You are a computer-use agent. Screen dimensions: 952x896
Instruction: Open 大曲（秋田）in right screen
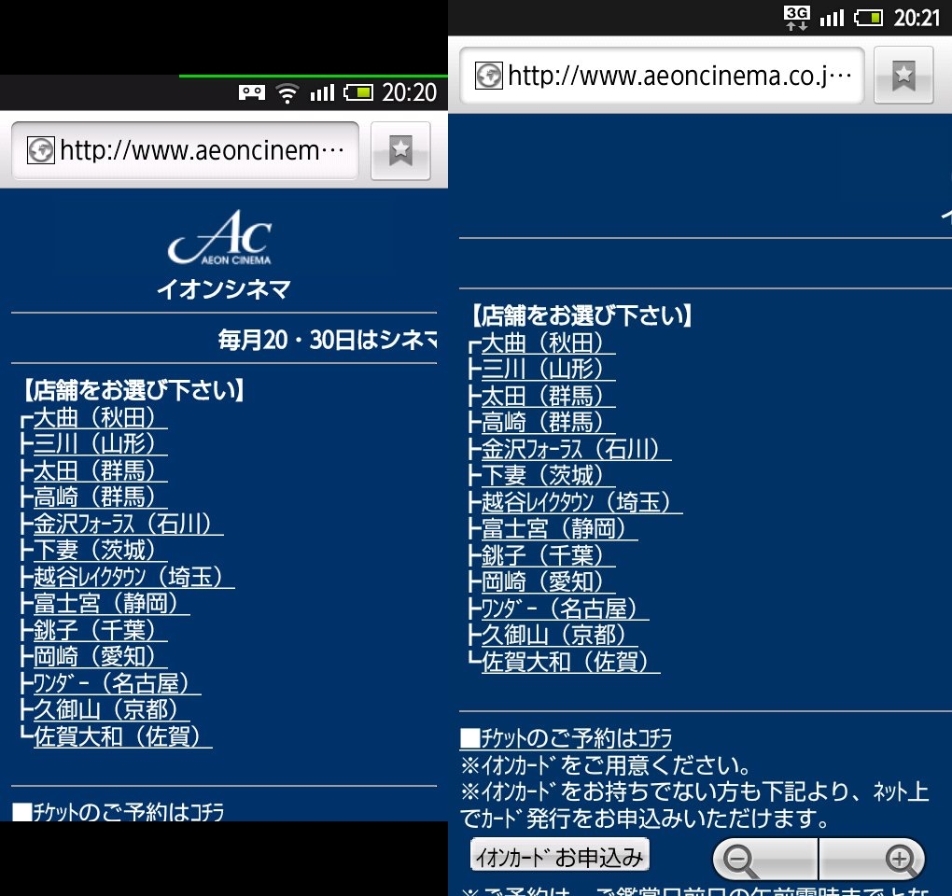pos(548,343)
